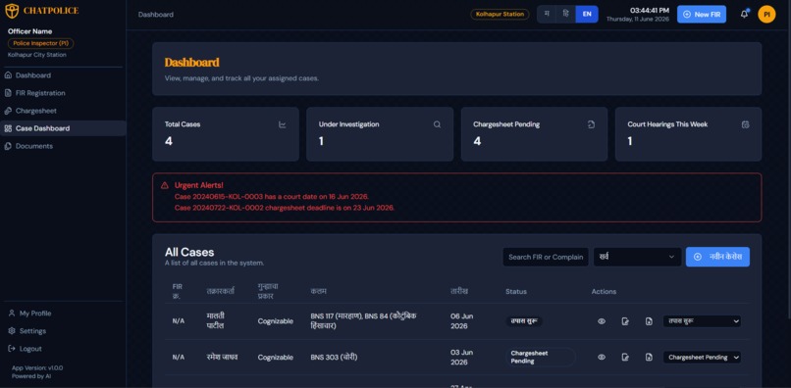The width and height of the screenshot is (791, 388).
Task: Click the Logout arrow icon
Action: click(12, 349)
